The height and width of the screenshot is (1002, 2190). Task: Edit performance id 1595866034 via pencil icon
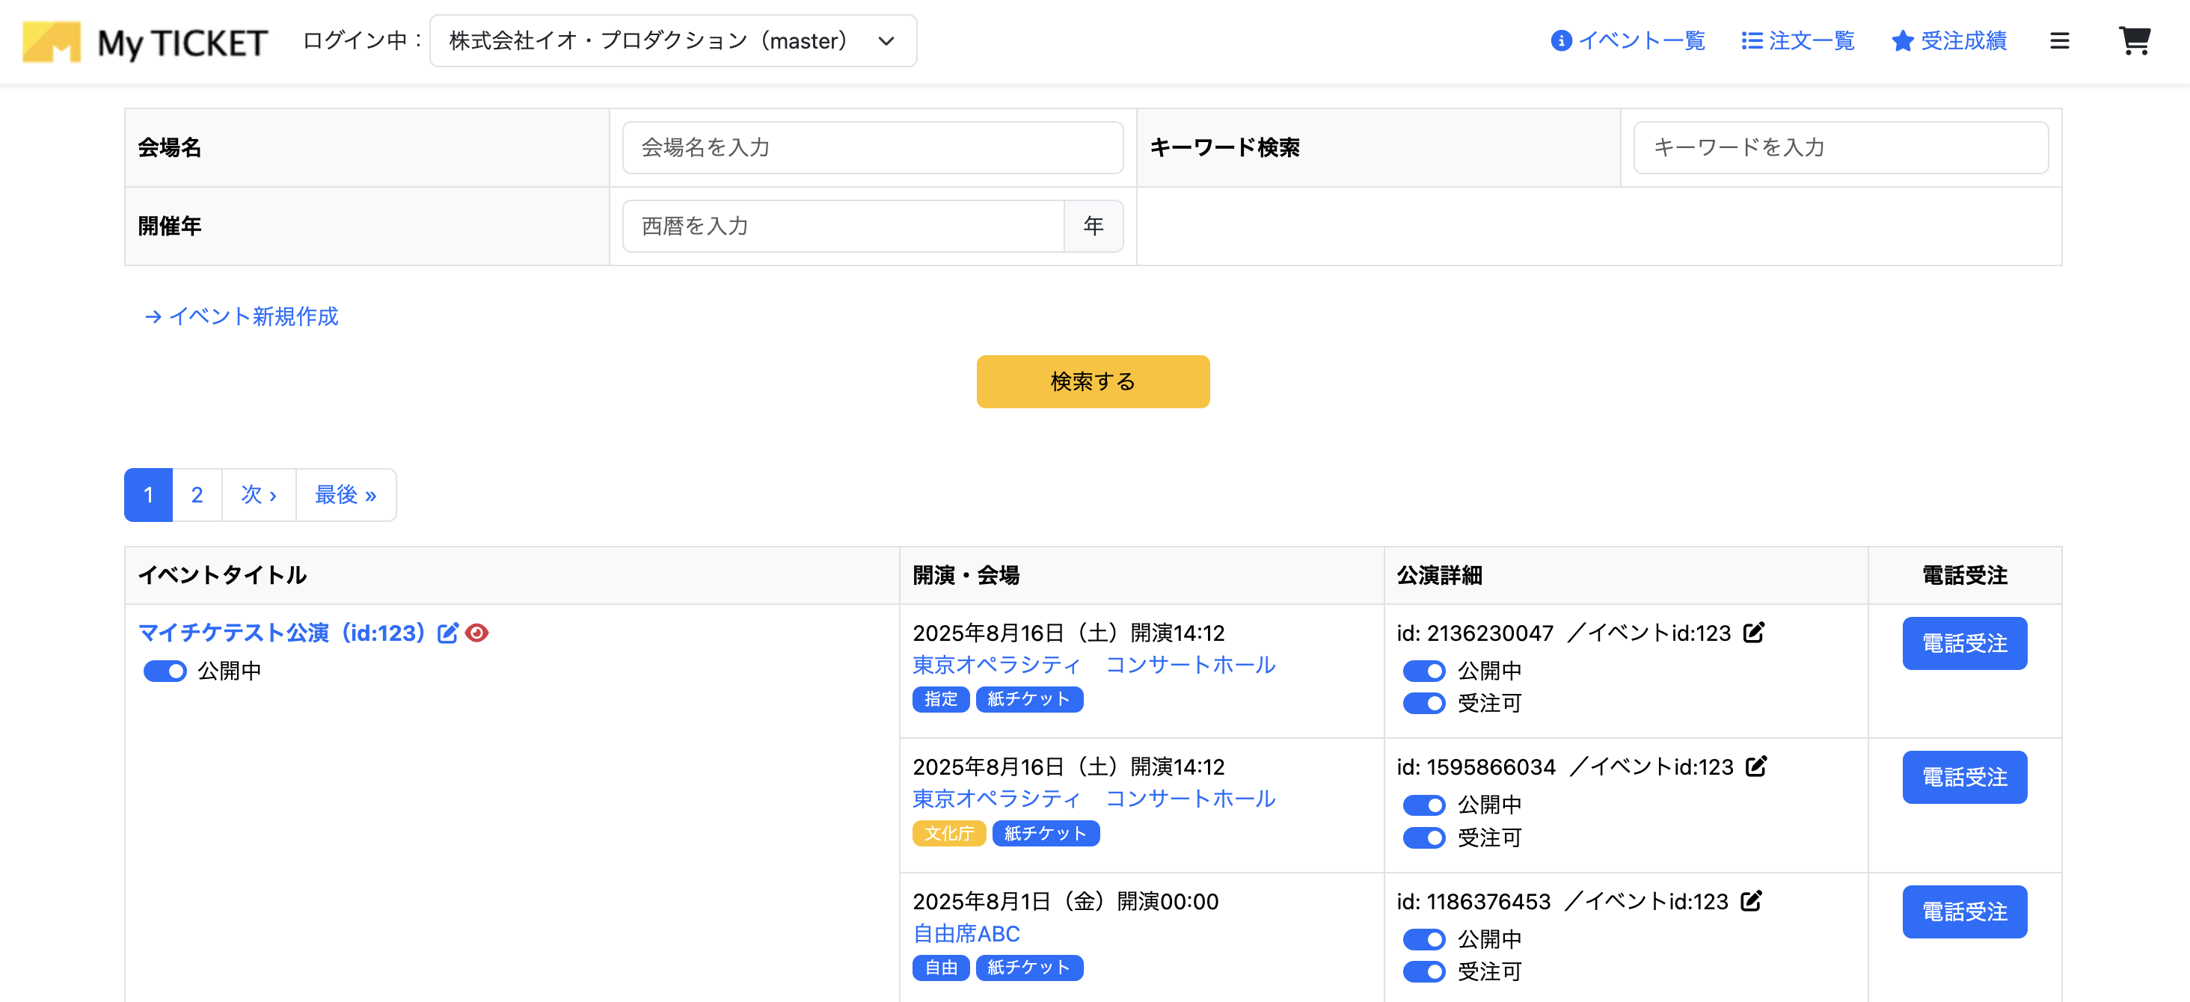click(x=1756, y=766)
